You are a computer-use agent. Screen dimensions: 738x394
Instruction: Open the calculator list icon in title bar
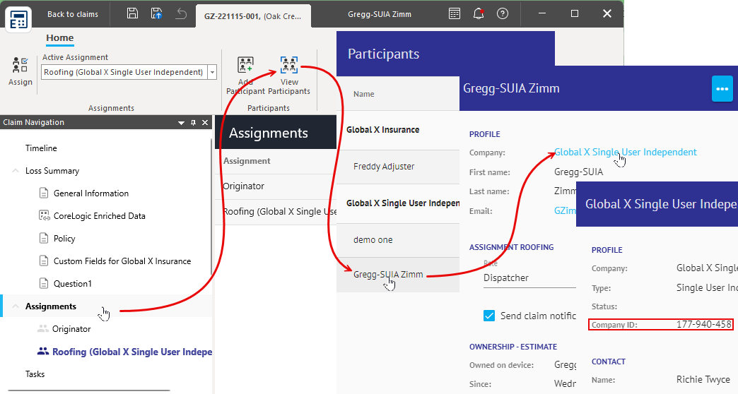coord(455,13)
